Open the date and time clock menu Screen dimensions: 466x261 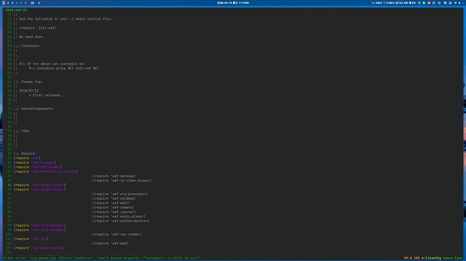(x=233, y=3)
